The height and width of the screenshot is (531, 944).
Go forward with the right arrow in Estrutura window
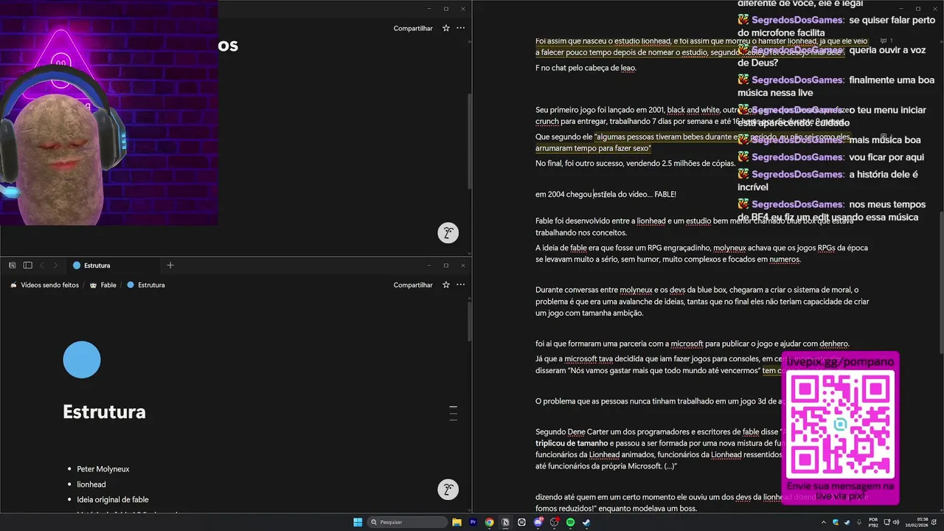click(x=55, y=265)
